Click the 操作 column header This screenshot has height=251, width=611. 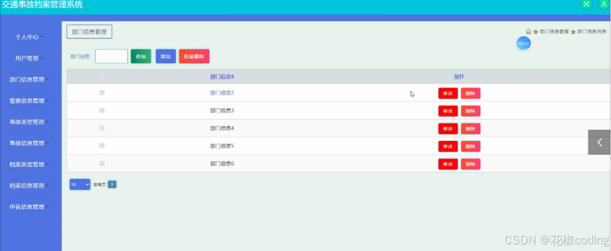[459, 77]
